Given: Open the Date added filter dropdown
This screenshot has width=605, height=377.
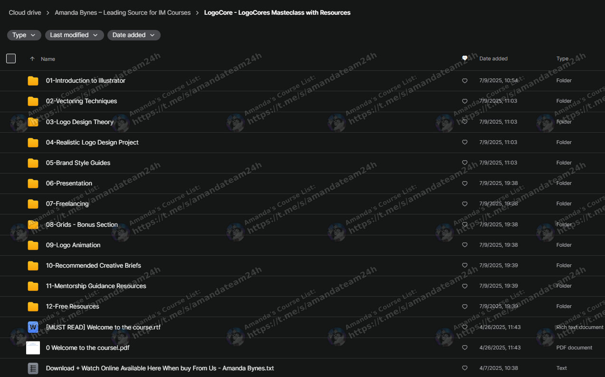Looking at the screenshot, I should [x=134, y=35].
